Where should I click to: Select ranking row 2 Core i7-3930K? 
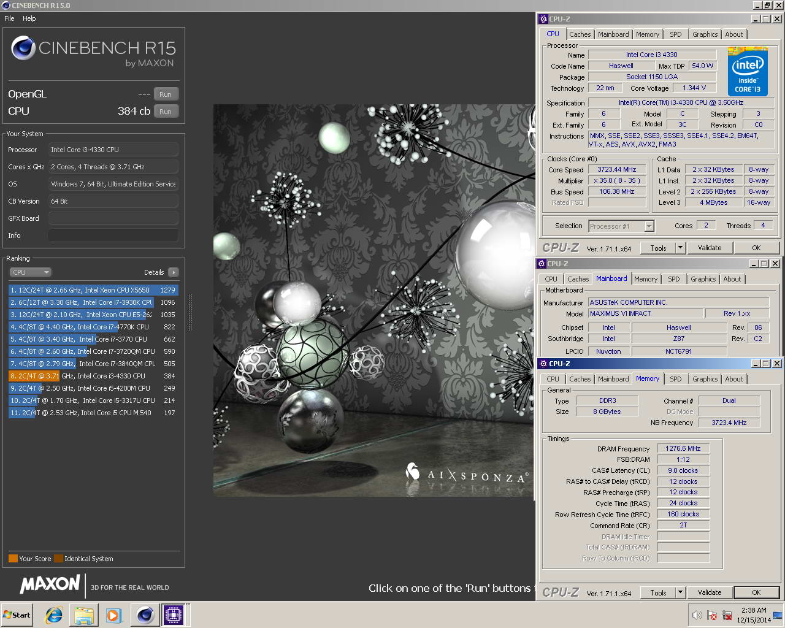coord(93,302)
